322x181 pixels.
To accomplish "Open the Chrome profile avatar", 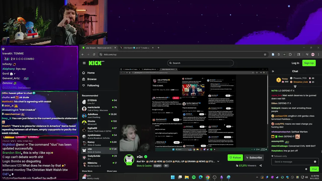I will tap(313, 55).
